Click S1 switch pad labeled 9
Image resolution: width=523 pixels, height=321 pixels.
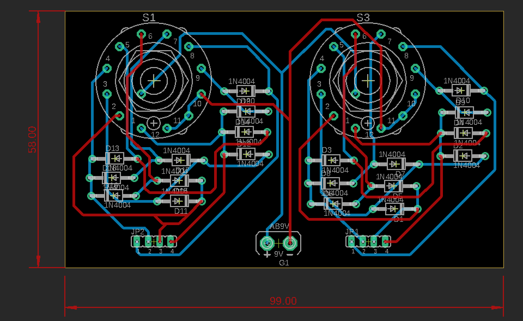click(x=201, y=68)
